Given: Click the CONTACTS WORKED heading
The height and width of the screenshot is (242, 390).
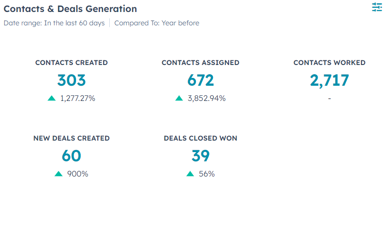Looking at the screenshot, I should click(x=329, y=63).
